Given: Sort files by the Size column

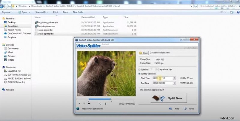Looking at the screenshot, I should 126,17.
